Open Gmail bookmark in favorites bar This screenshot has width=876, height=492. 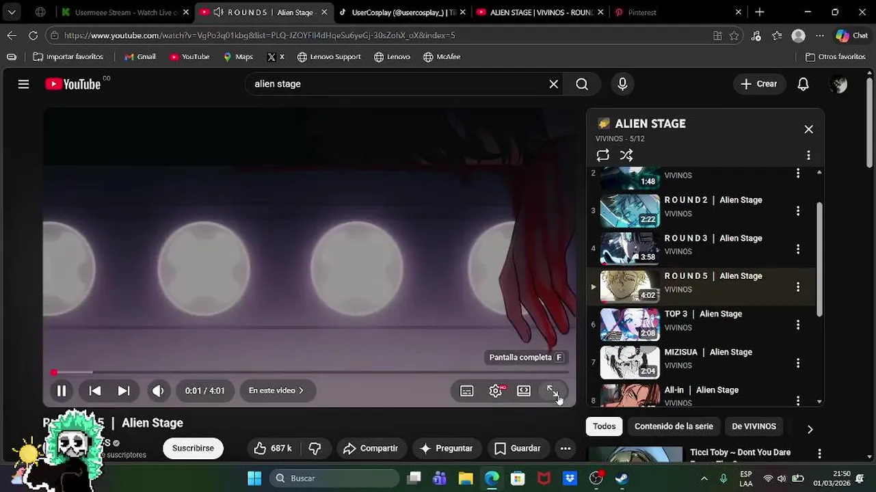tap(140, 57)
